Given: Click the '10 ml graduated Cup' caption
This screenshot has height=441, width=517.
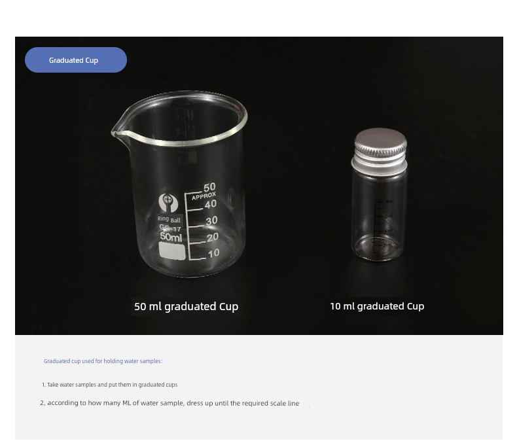Looking at the screenshot, I should coord(377,306).
